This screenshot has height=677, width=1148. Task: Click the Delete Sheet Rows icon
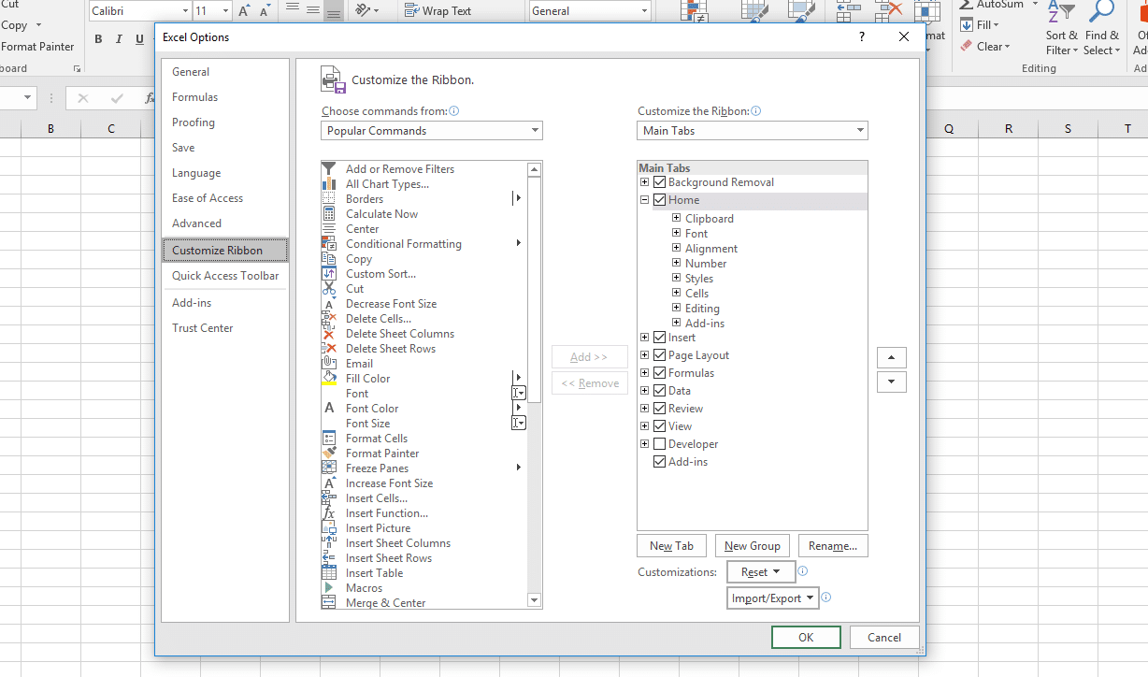328,349
